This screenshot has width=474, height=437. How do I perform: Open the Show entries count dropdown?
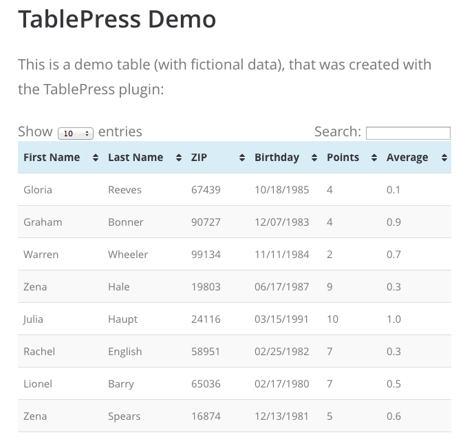(76, 134)
